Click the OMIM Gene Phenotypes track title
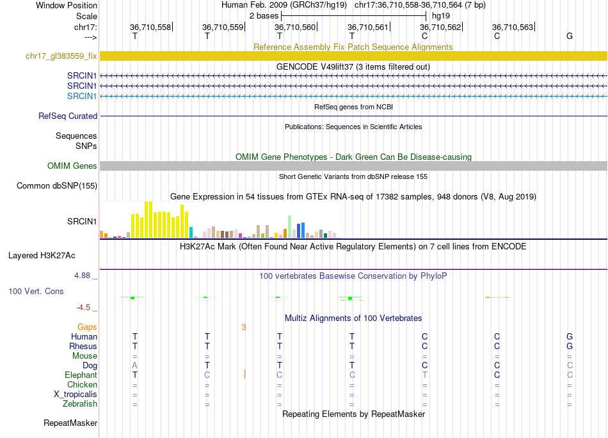This screenshot has width=608, height=438. [x=353, y=157]
